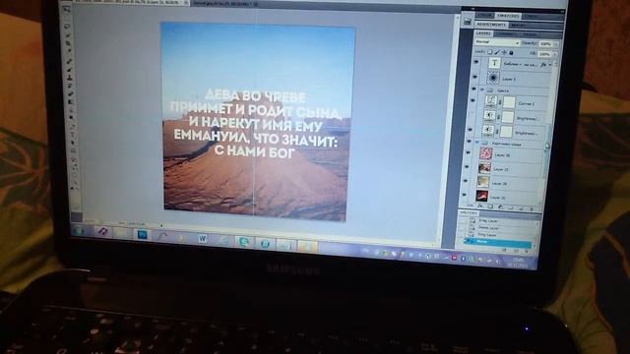This screenshot has height=354, width=630.
Task: Select the Brush tool in the toolbox
Action: pyautogui.click(x=70, y=70)
